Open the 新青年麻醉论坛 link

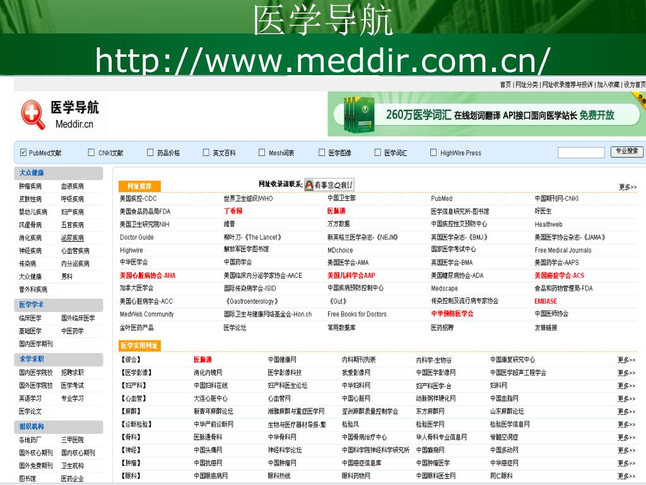coord(213,412)
